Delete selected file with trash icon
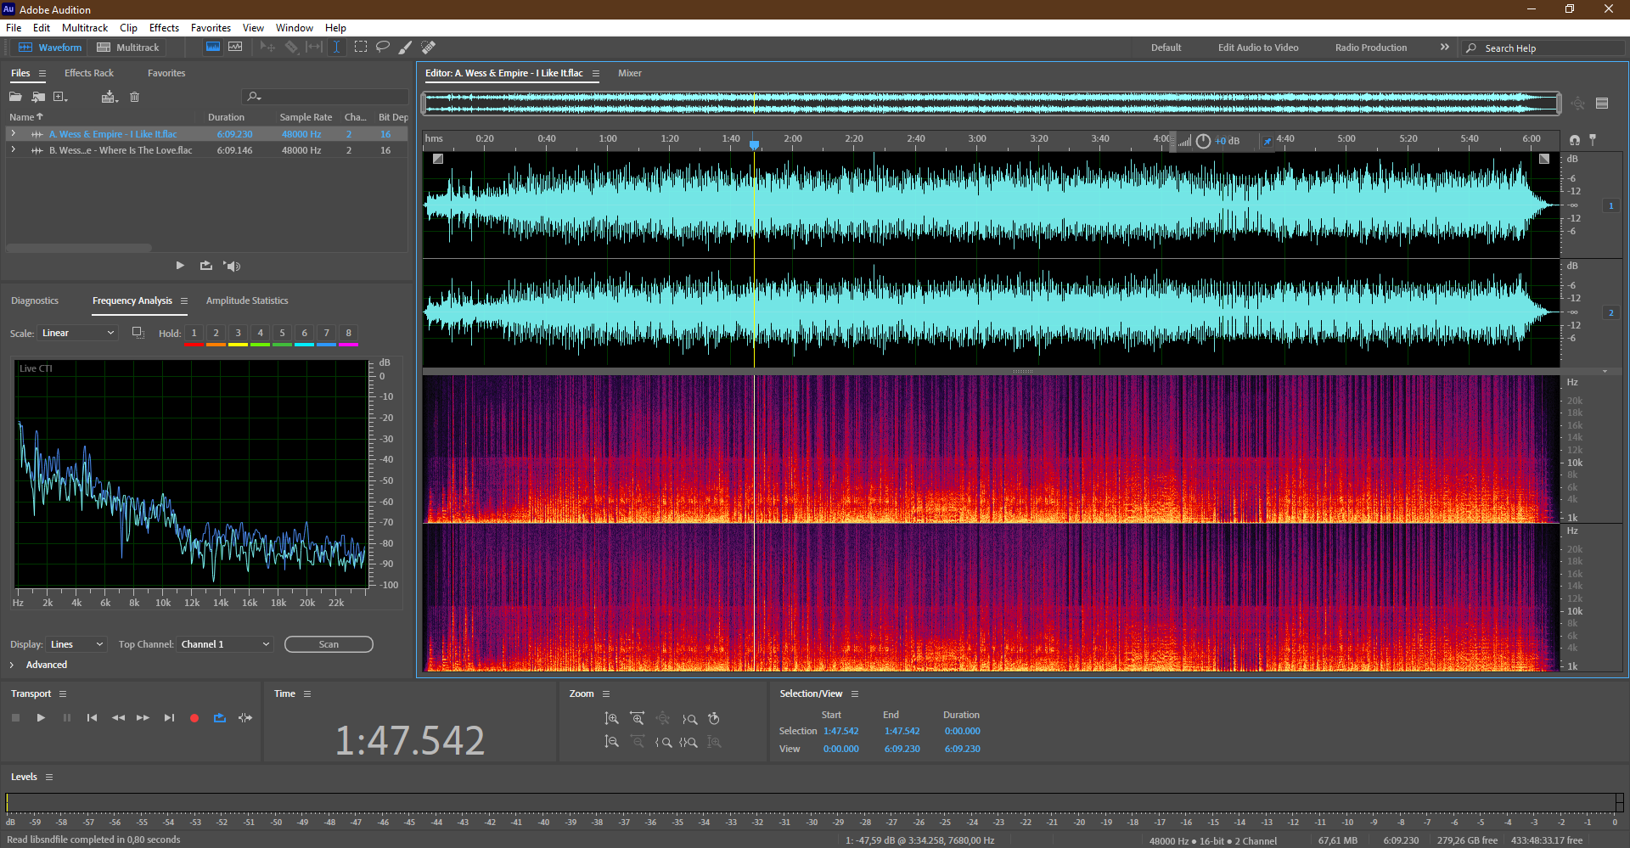 [134, 97]
